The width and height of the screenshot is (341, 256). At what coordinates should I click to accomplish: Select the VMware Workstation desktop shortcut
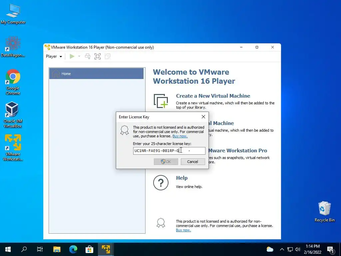pyautogui.click(x=13, y=148)
